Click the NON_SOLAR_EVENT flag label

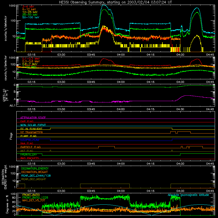tap(33, 125)
